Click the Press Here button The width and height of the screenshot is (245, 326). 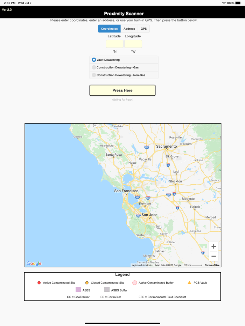pos(122,90)
